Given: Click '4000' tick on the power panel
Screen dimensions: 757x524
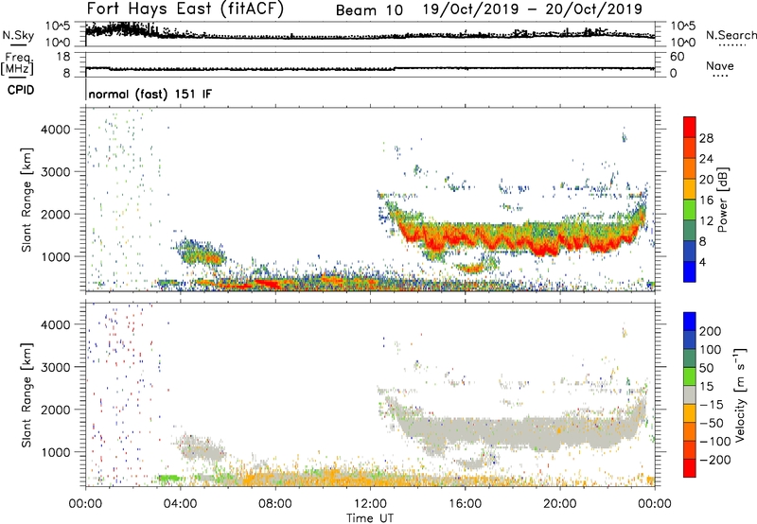Looking at the screenshot, I should pos(56,130).
